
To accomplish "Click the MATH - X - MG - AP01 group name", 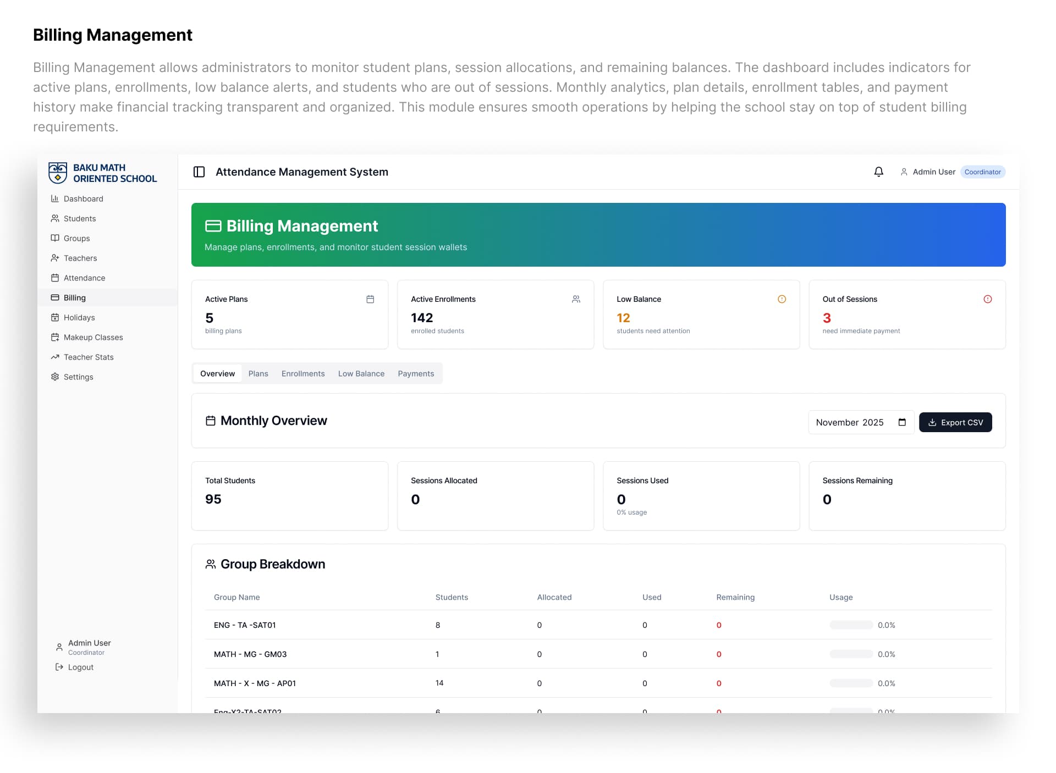I will 255,683.
